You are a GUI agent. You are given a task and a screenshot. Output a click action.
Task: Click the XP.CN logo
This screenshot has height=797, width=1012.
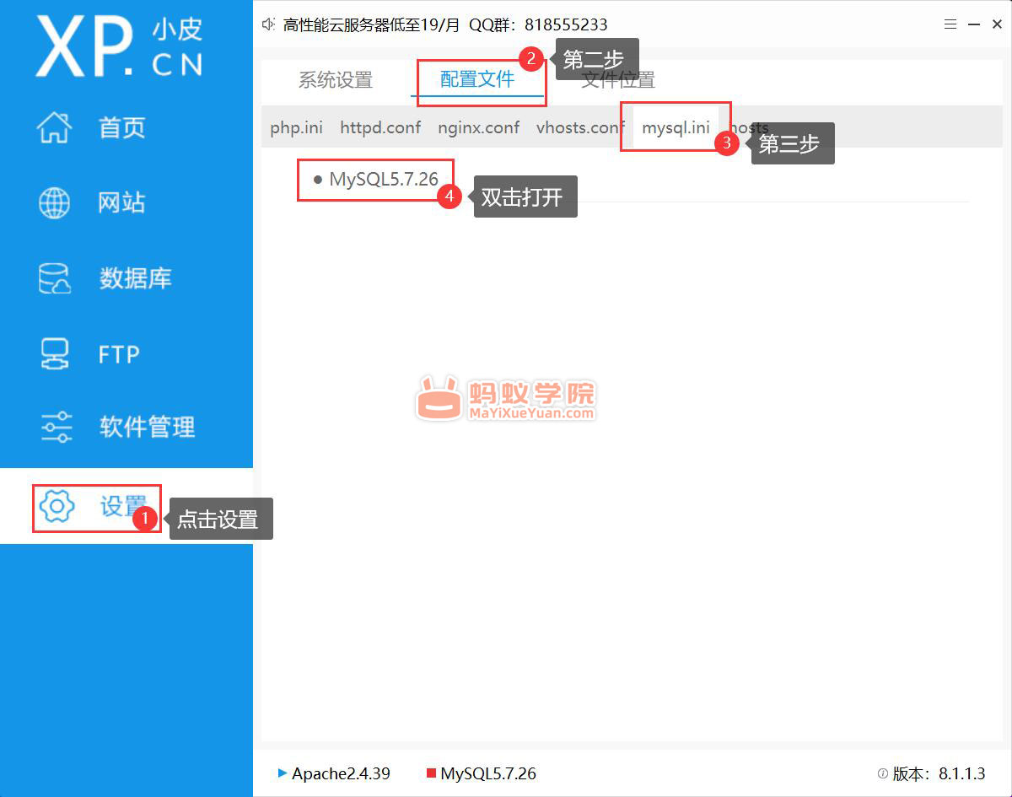point(119,46)
